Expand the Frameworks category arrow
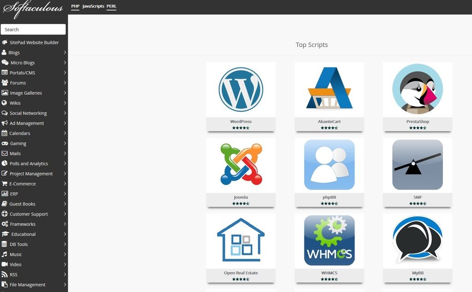The image size is (472, 292). [x=65, y=224]
